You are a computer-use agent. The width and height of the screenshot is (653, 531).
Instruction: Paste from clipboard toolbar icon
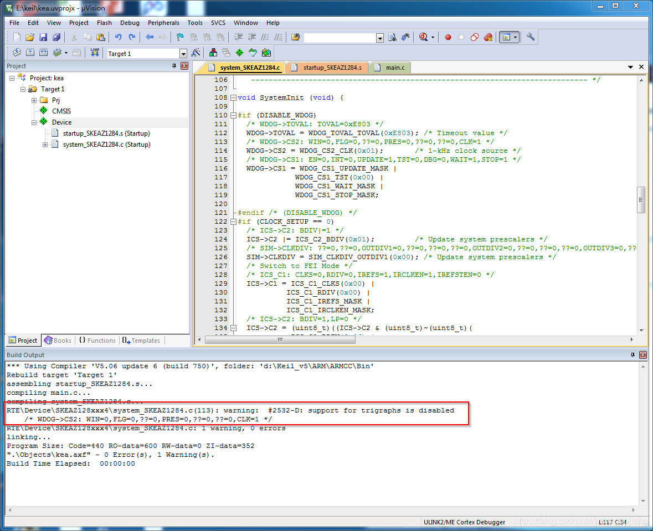101,37
